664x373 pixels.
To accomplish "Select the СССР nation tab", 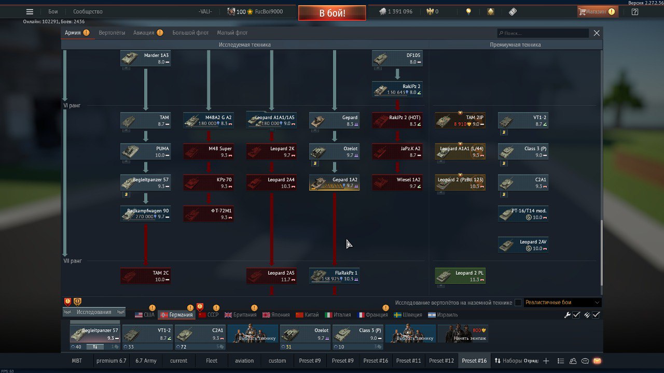I will 208,314.
